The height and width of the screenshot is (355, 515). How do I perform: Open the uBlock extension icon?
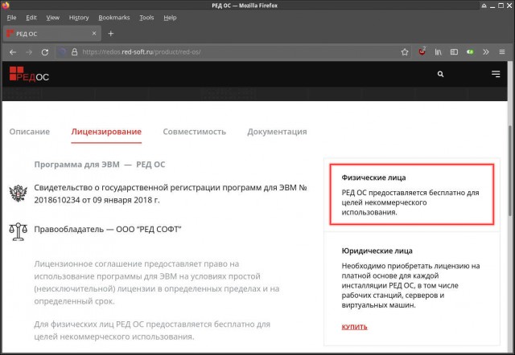tap(422, 51)
